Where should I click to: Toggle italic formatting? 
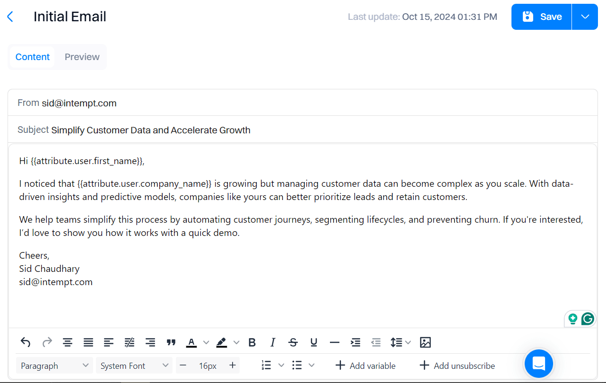coord(272,342)
